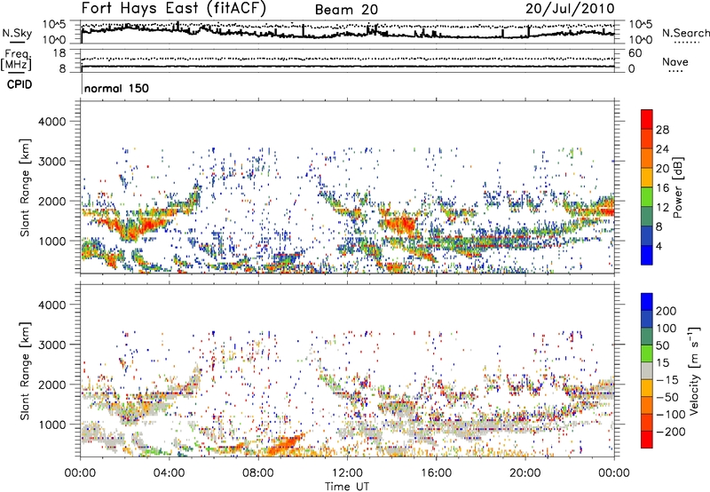Screen dimensions: 710x492
Task: Click the '4' tick on the power colorbar
Action: click(x=659, y=246)
